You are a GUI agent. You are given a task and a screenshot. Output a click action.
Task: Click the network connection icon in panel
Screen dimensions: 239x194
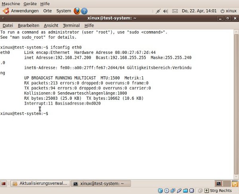point(158,11)
